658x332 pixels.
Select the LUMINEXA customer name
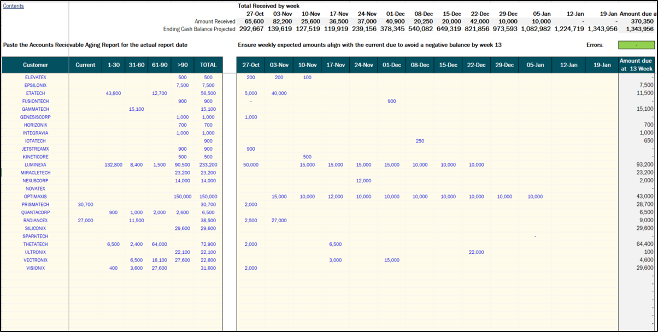(x=36, y=164)
